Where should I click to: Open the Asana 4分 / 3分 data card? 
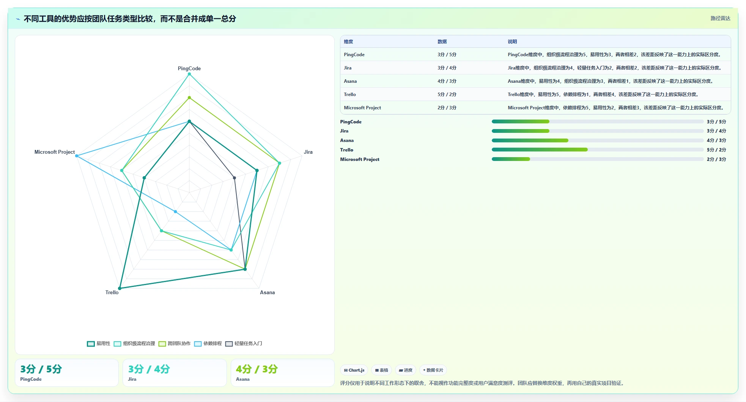tap(283, 373)
